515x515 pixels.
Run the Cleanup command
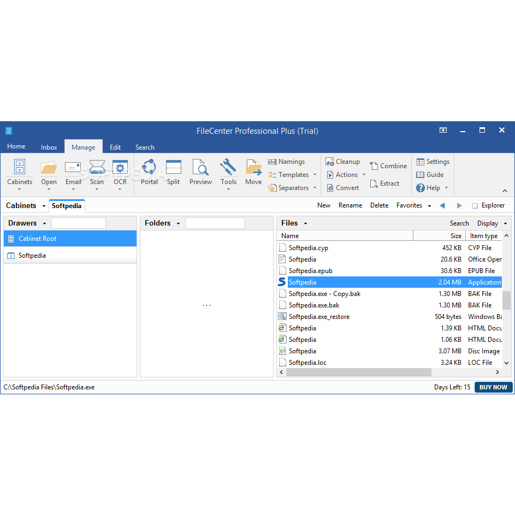[342, 162]
